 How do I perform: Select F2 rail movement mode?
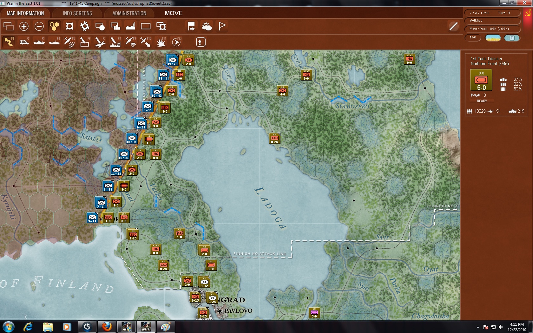coord(24,42)
